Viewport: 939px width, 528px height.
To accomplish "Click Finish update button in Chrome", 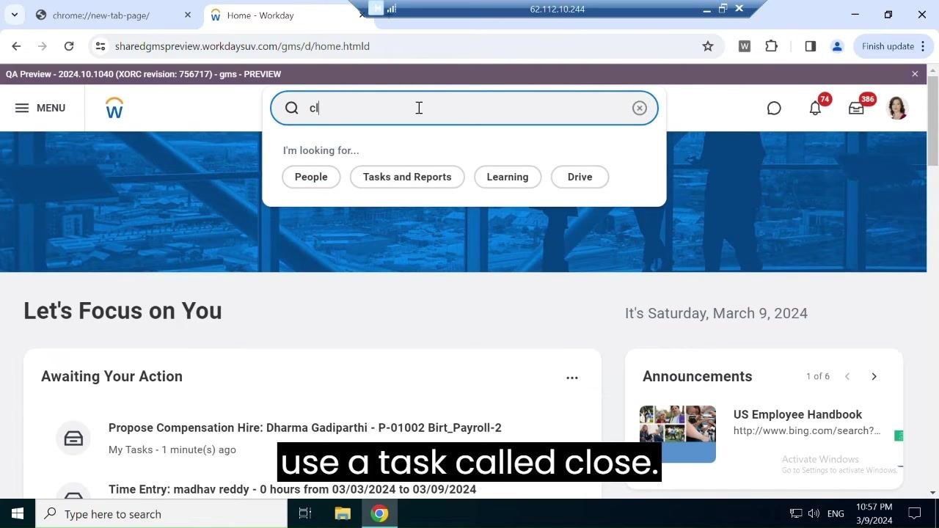I will [894, 46].
